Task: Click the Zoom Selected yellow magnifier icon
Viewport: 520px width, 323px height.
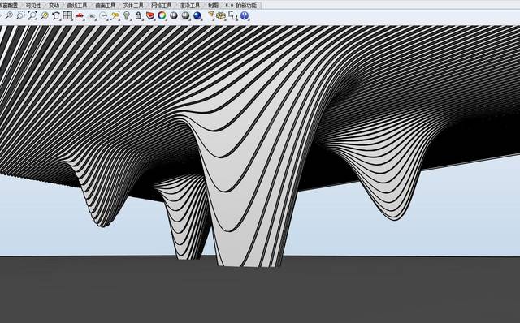Action: [x=44, y=15]
